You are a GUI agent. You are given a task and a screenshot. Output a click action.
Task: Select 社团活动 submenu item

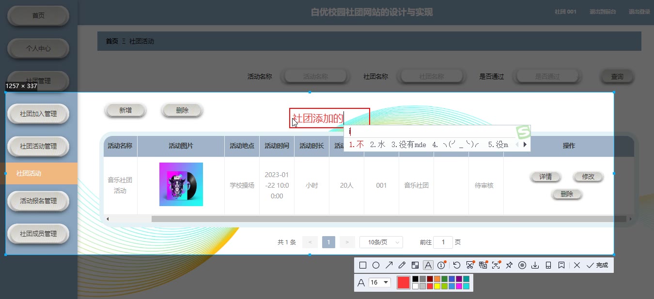[x=39, y=173]
